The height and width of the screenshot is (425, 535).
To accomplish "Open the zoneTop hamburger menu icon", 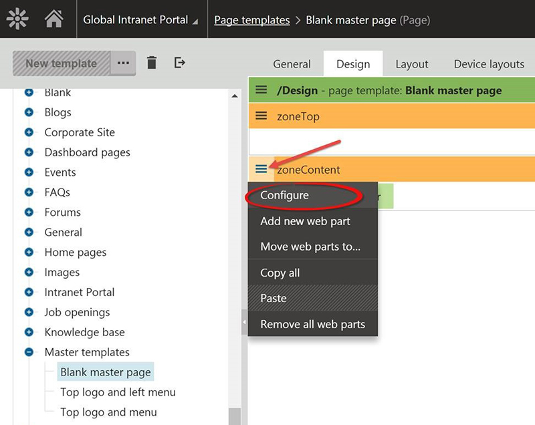I will [261, 116].
